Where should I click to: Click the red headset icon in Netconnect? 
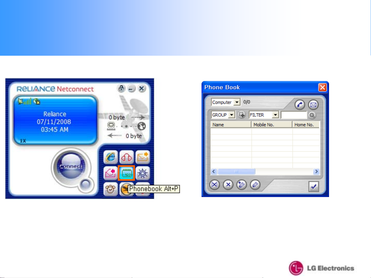point(127,157)
